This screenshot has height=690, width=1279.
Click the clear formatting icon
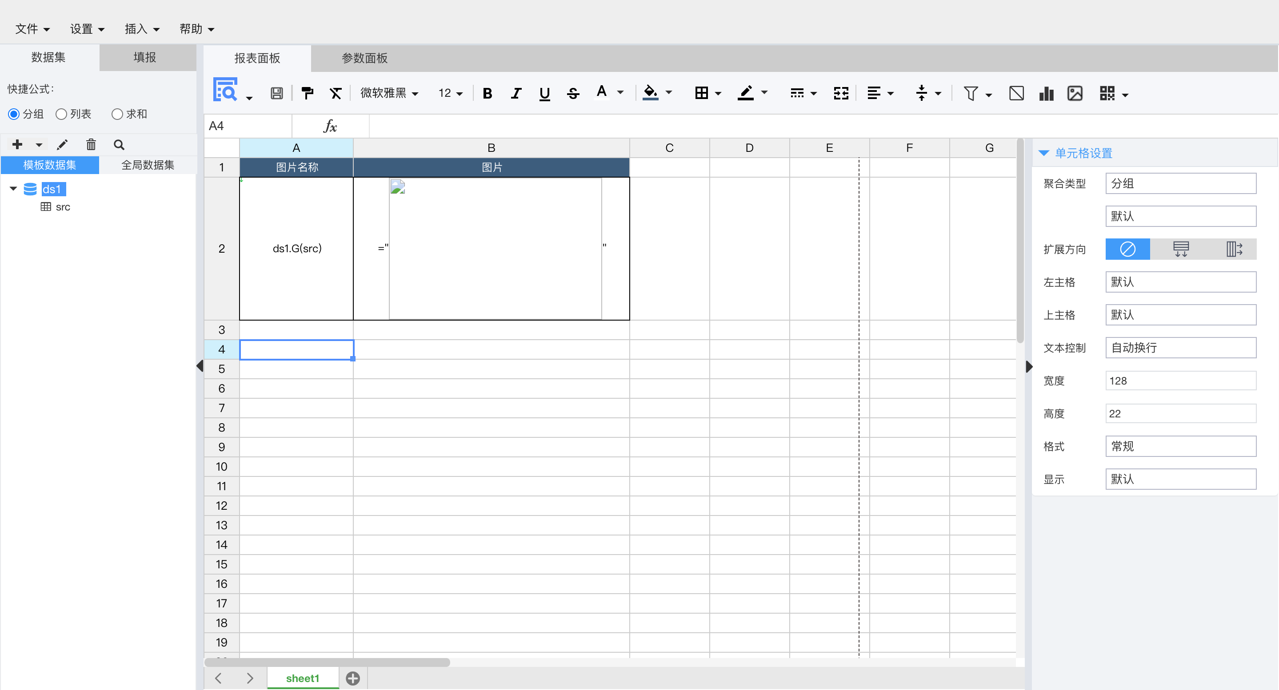tap(336, 93)
